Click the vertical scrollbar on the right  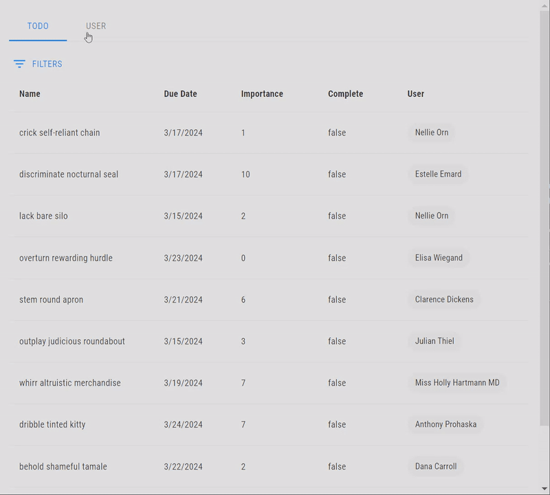(544, 206)
